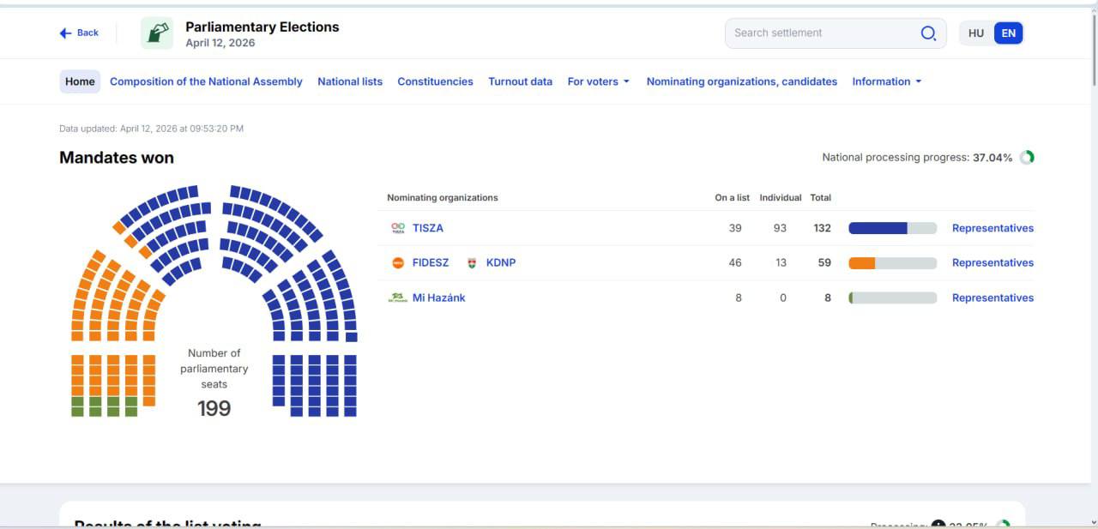The image size is (1098, 529).
Task: Open the Constituencies tab
Action: click(435, 81)
